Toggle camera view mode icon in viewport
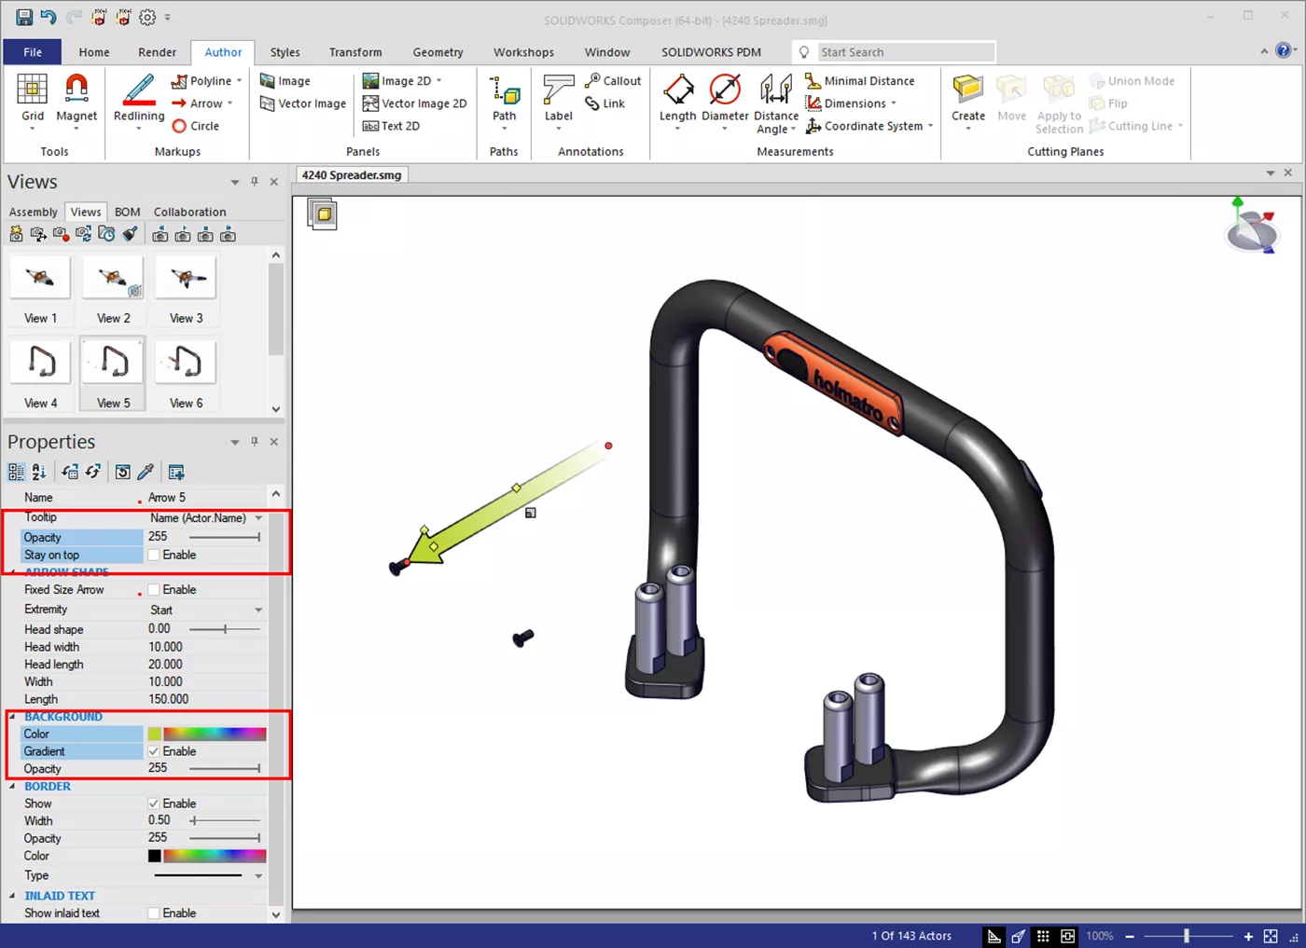 coord(323,214)
